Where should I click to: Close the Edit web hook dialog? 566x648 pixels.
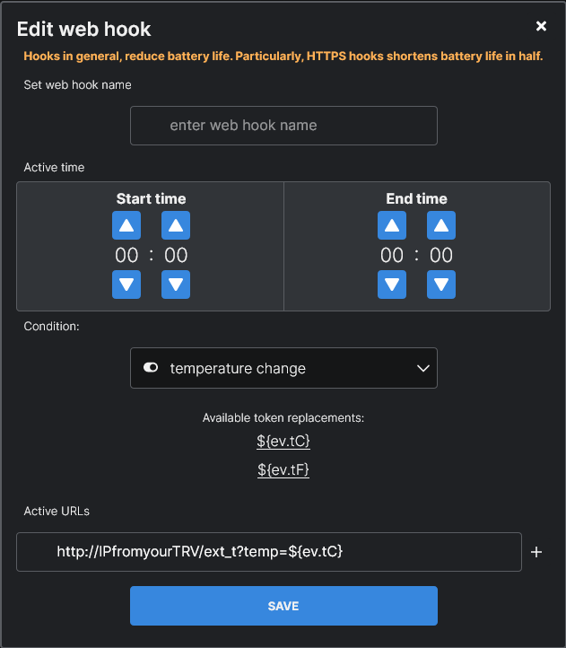(541, 27)
